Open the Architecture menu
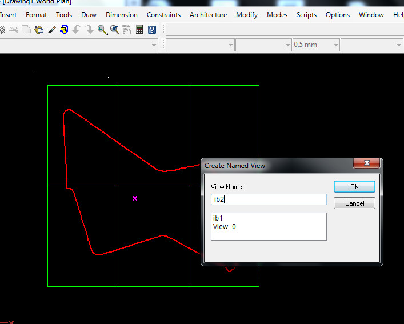Image resolution: width=404 pixels, height=324 pixels. click(208, 15)
